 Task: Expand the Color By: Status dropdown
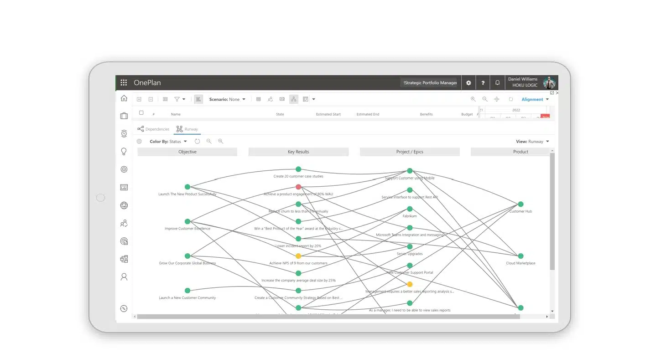click(168, 142)
